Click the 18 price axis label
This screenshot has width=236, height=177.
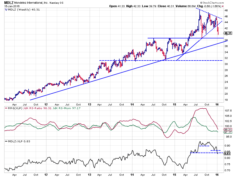tap(226, 100)
